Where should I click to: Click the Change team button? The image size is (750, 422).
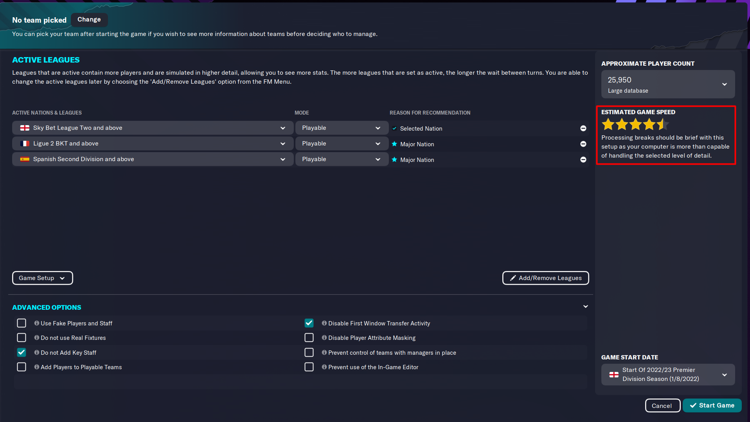point(89,20)
